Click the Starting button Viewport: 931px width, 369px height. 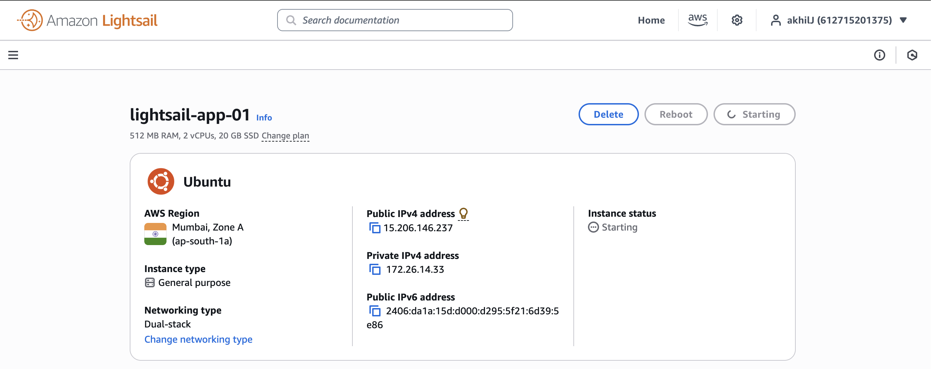754,114
